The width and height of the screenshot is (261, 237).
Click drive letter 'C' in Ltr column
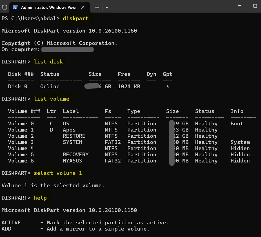[x=51, y=123]
